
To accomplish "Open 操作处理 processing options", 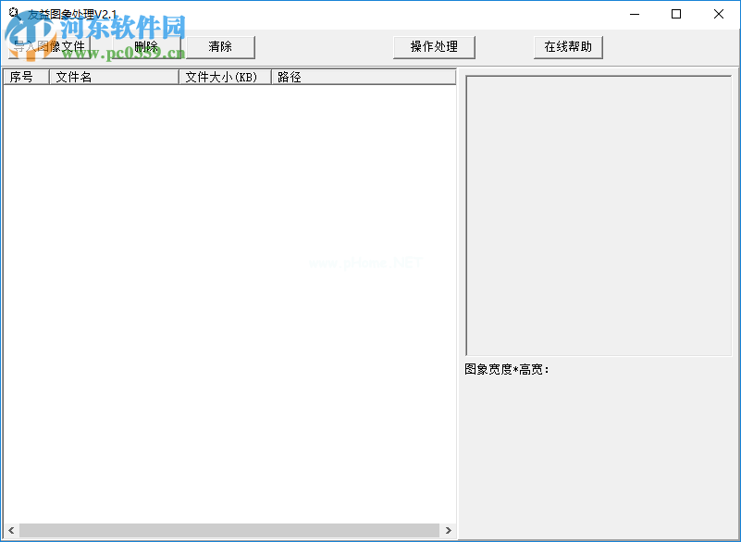I will tap(434, 47).
